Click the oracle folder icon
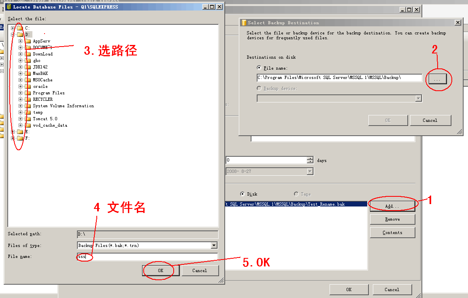 tap(28, 87)
